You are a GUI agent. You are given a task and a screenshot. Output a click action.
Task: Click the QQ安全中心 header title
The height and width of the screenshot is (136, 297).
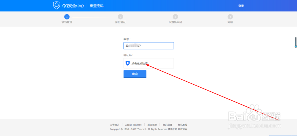(x=73, y=6)
